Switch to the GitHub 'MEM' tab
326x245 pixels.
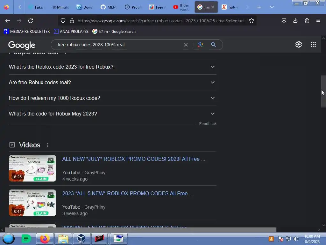pyautogui.click(x=109, y=7)
